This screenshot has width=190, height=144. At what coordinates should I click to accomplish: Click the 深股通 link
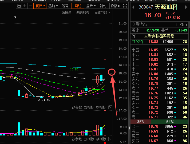pyautogui.click(x=66, y=12)
